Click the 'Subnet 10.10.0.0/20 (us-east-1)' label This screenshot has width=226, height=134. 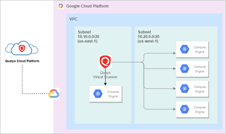88,37
